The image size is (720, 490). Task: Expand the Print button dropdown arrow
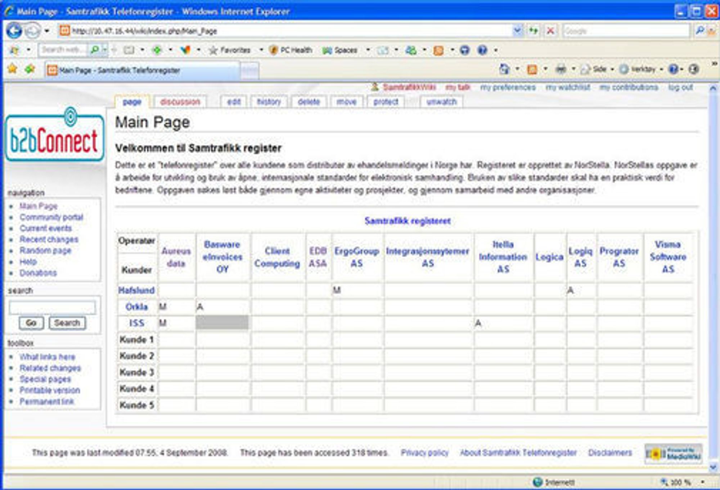coord(573,69)
